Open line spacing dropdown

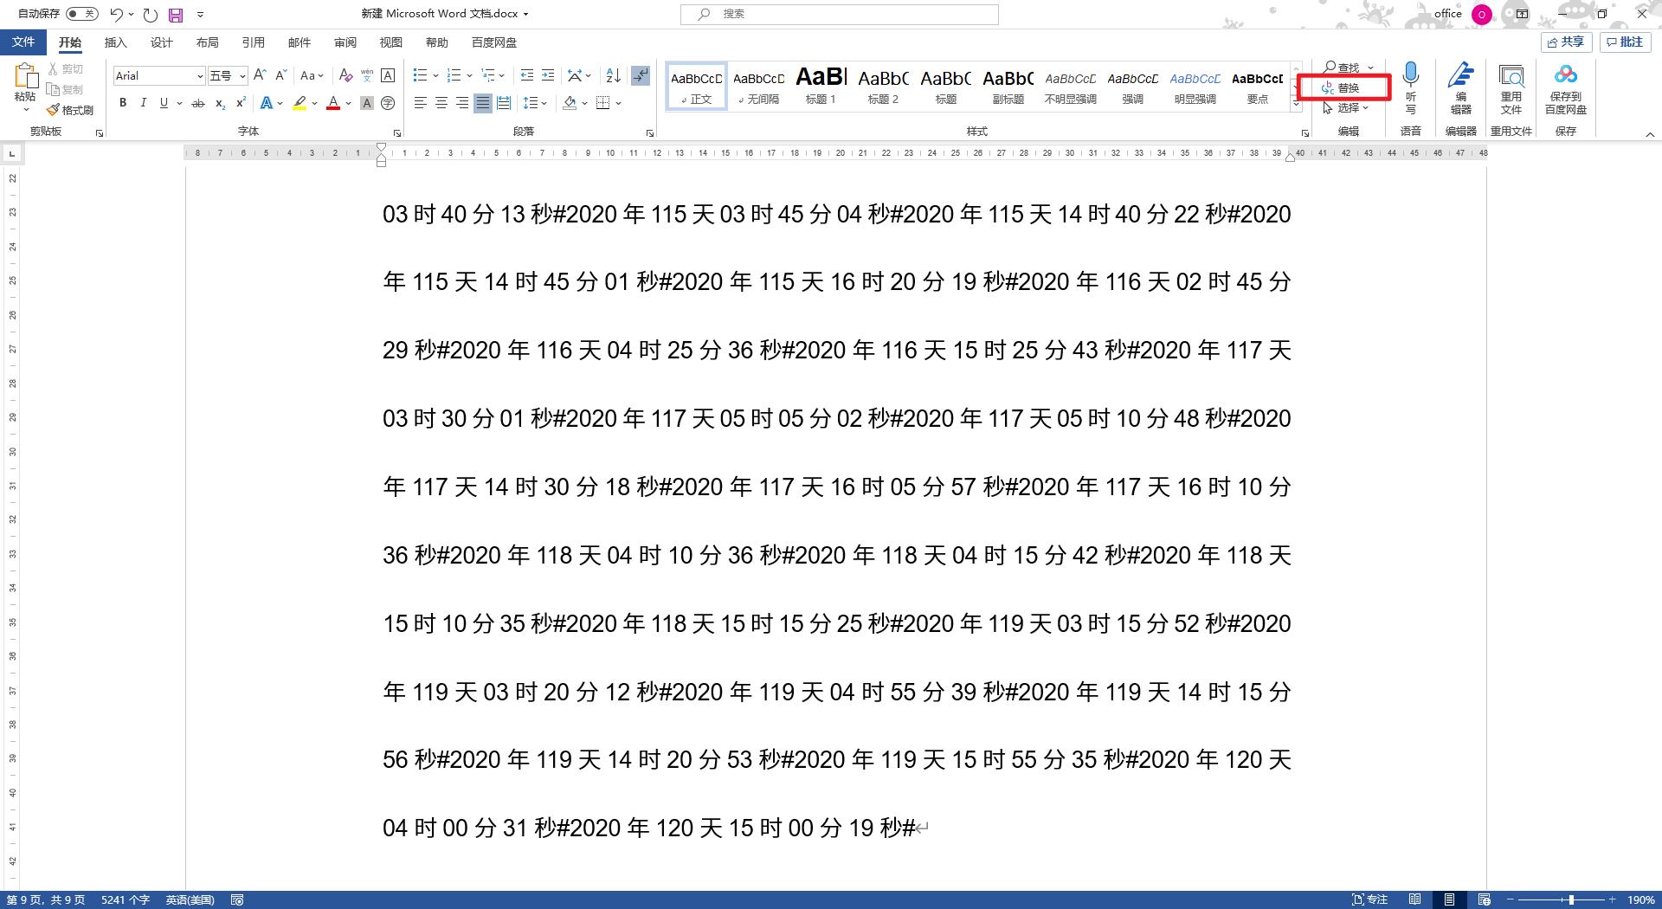tap(534, 103)
